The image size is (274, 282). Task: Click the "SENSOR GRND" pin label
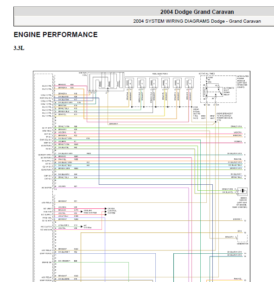(x=45, y=155)
